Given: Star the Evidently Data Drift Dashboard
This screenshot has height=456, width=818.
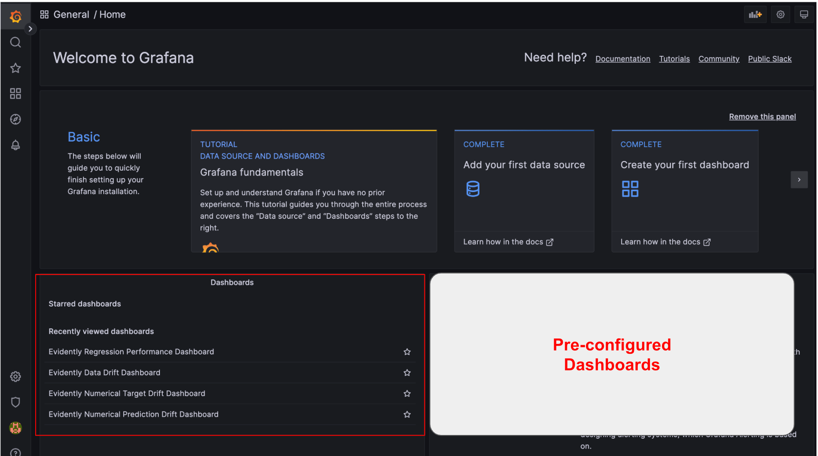Looking at the screenshot, I should pos(407,373).
